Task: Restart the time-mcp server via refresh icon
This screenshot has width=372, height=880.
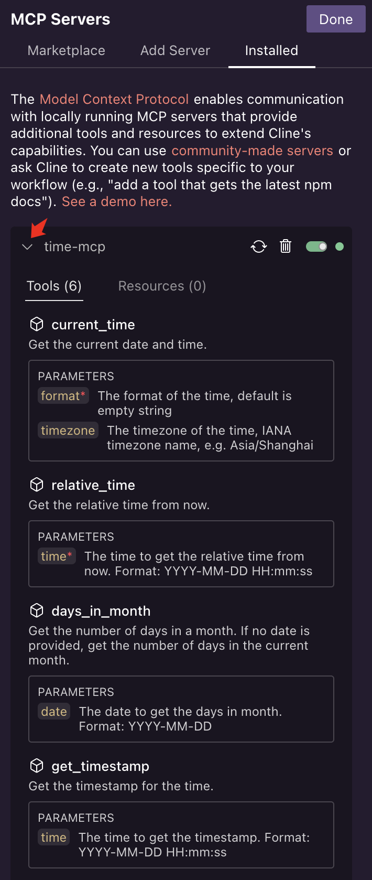Action: click(x=259, y=246)
